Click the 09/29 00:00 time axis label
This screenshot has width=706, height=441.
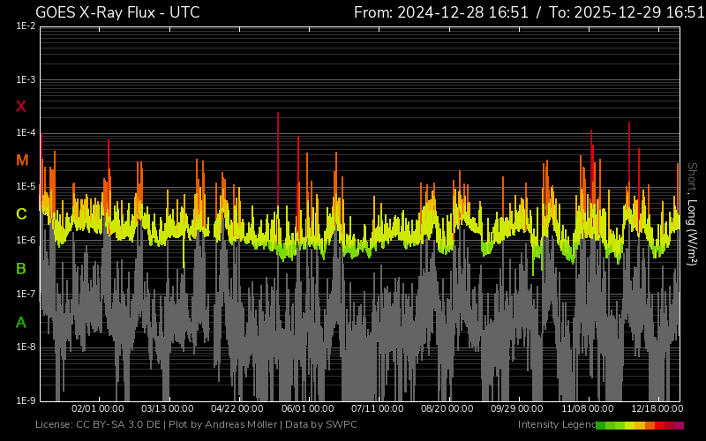click(516, 409)
